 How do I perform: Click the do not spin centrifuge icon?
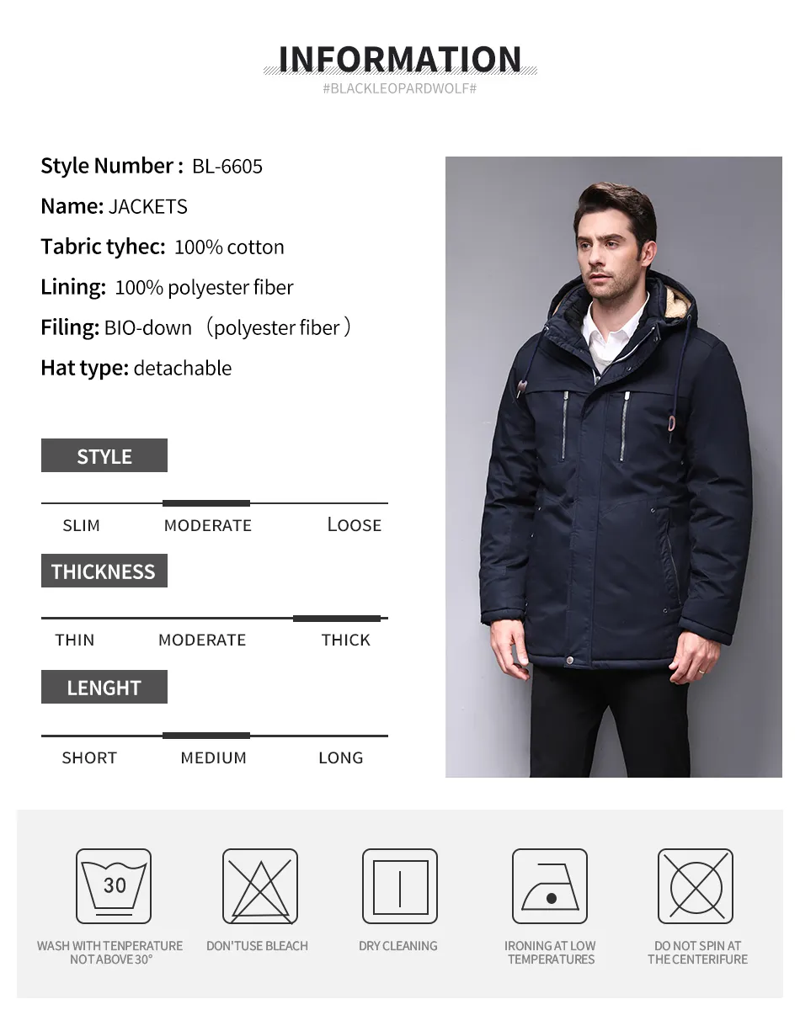pyautogui.click(x=696, y=886)
